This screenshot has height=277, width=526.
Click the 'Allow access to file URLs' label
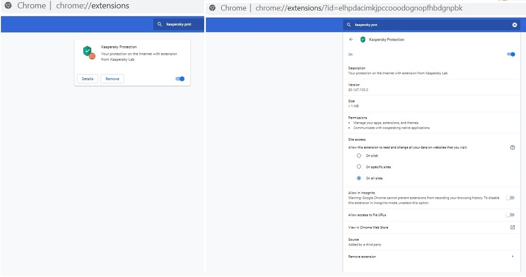[367, 215]
